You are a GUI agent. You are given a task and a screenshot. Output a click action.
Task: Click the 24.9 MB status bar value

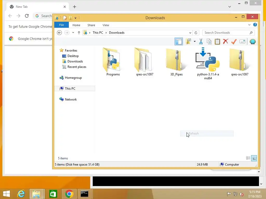pos(202,165)
